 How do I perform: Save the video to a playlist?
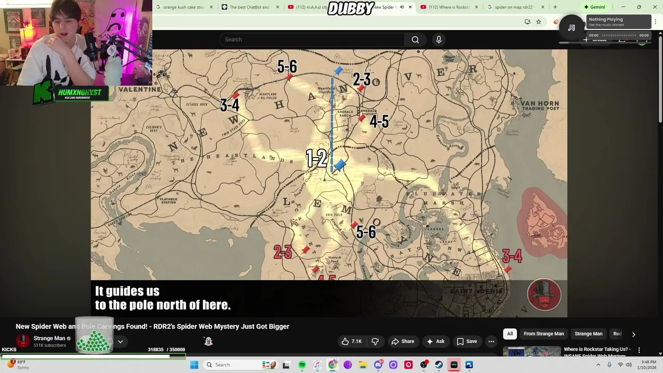[x=466, y=341]
